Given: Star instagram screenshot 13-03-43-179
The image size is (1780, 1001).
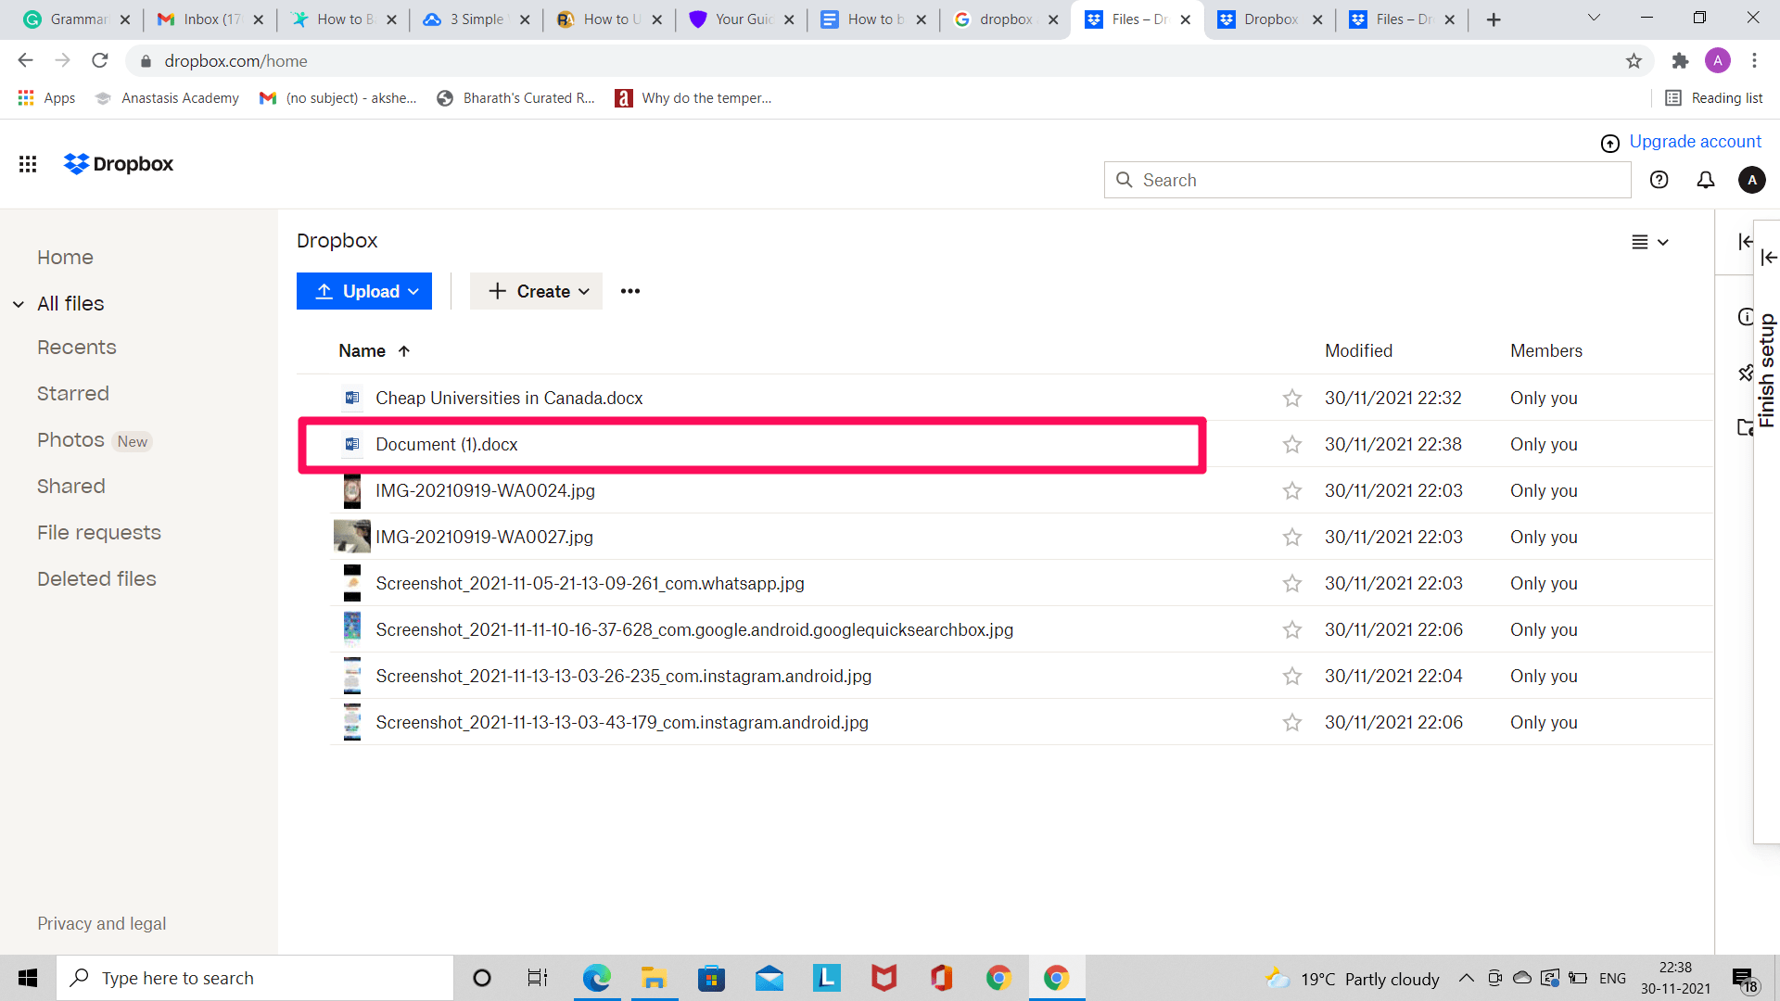Looking at the screenshot, I should coord(1292,723).
